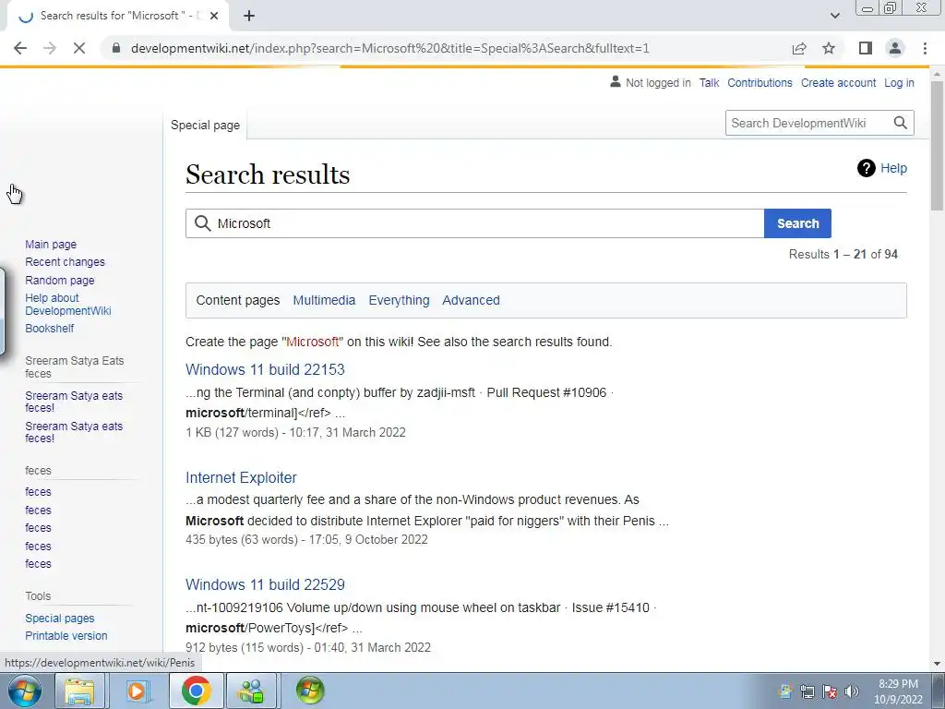Go back to the previous page
Viewport: 945px width, 709px height.
20,48
